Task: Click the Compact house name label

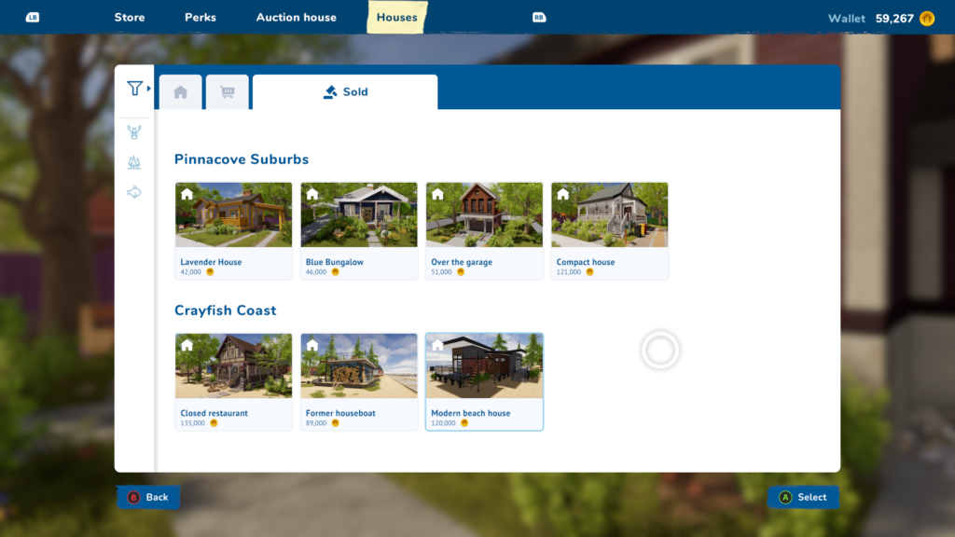Action: click(586, 262)
